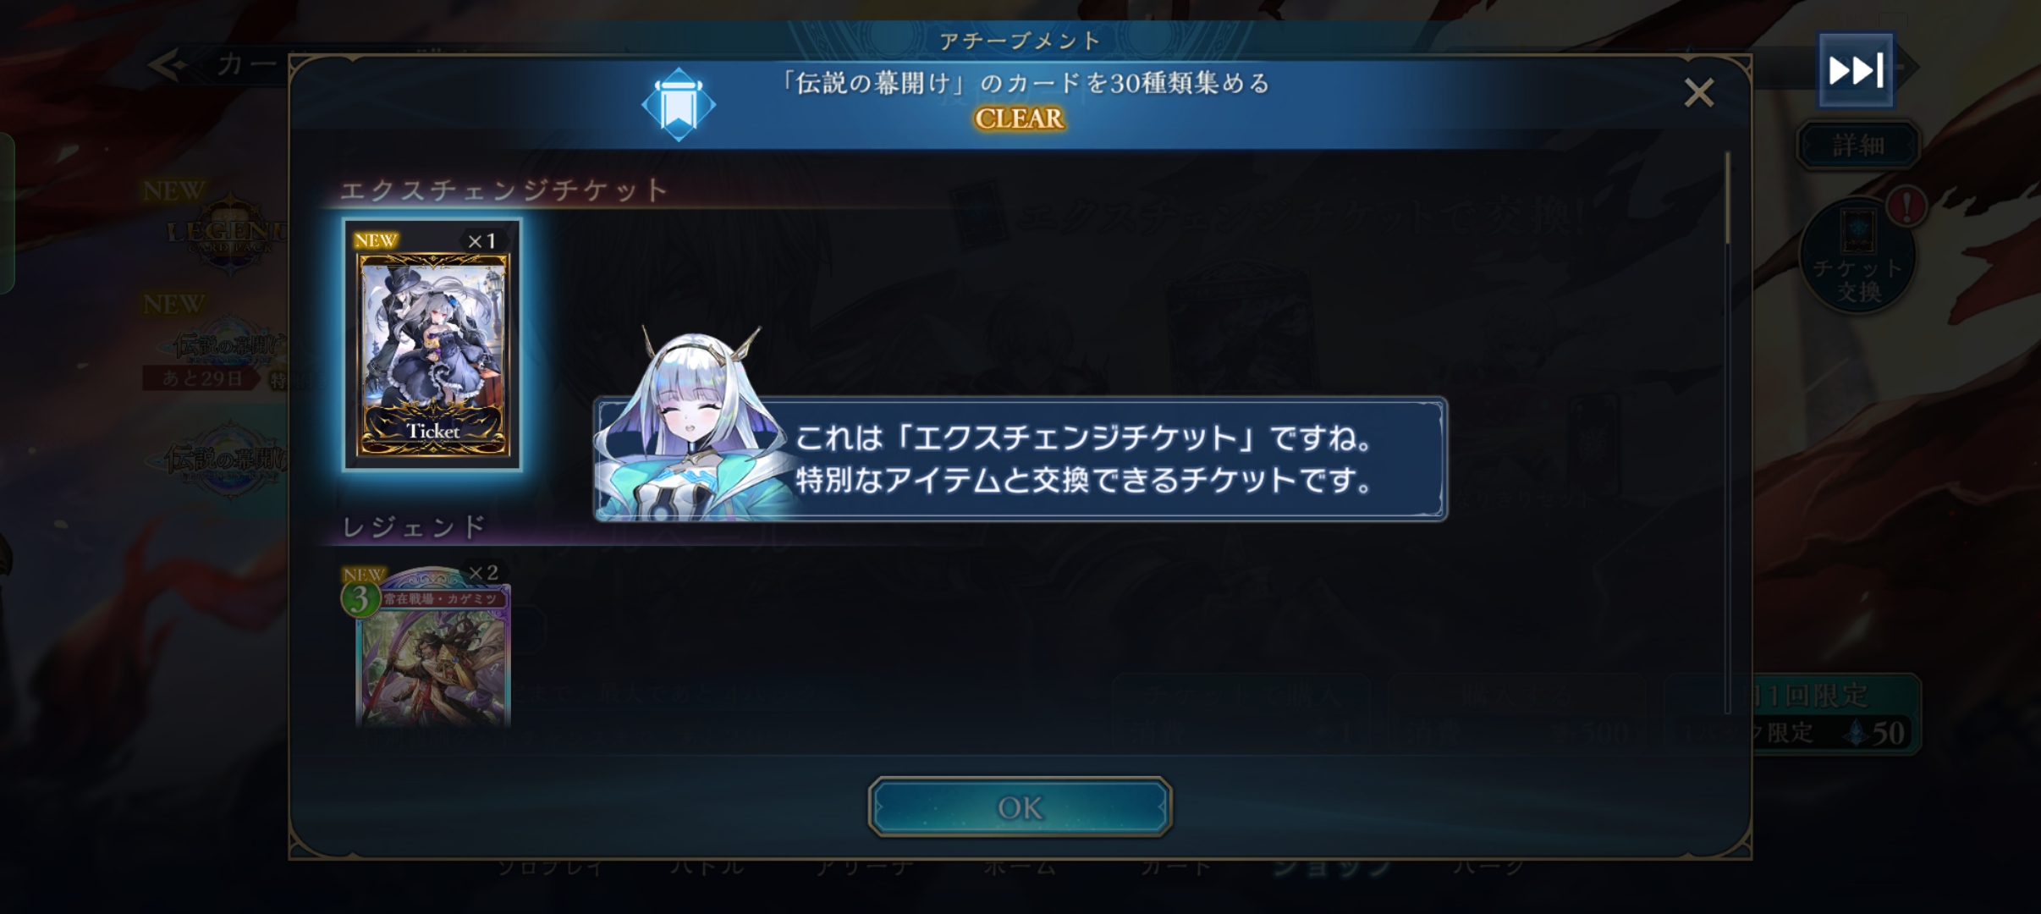The height and width of the screenshot is (914, 2041).
Task: Tap the tutorial dialogue speech box
Action: pos(1020,460)
